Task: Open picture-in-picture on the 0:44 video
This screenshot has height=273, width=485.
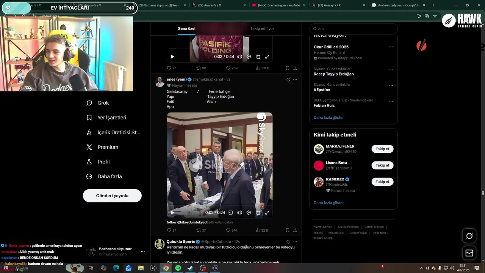Action: click(x=258, y=56)
